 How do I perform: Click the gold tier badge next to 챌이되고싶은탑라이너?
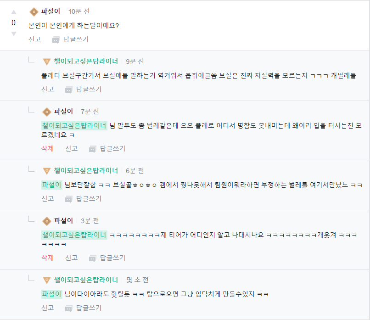(x=46, y=61)
